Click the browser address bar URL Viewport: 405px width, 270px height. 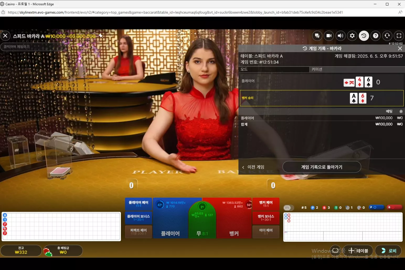pyautogui.click(x=175, y=12)
